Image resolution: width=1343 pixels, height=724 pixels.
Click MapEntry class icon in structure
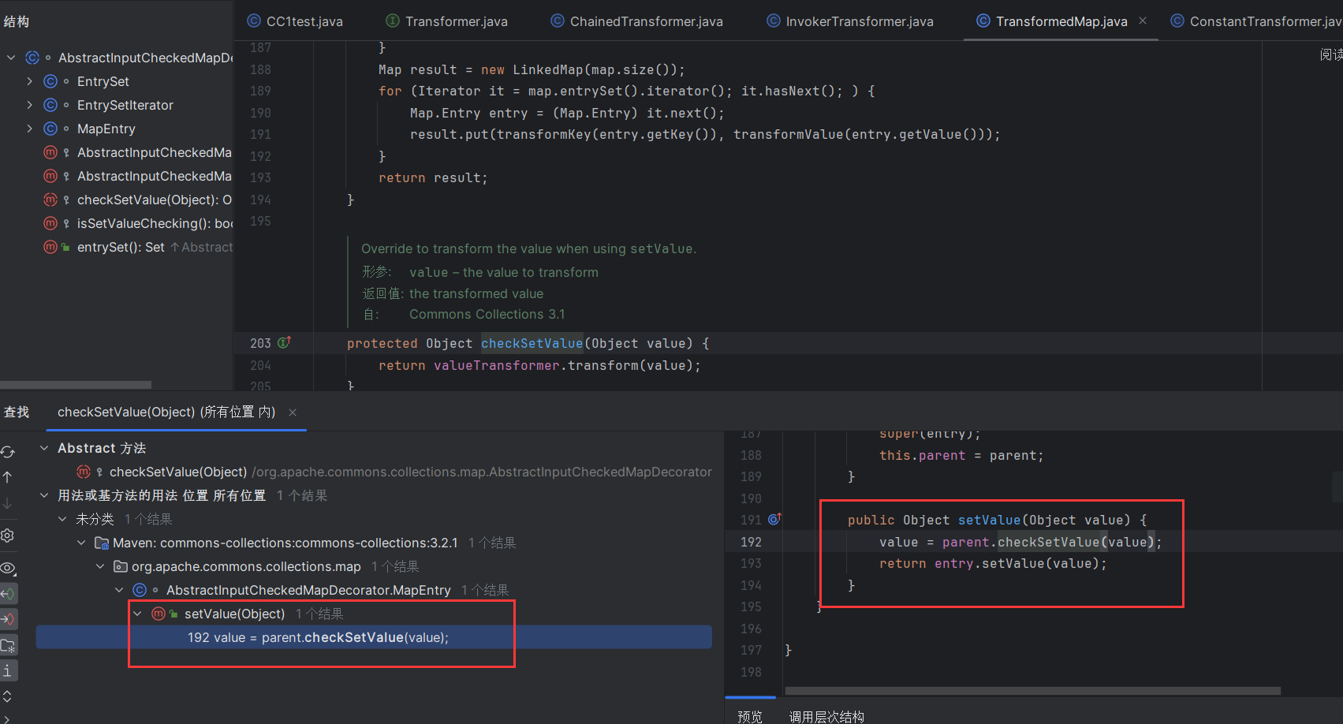[x=50, y=129]
